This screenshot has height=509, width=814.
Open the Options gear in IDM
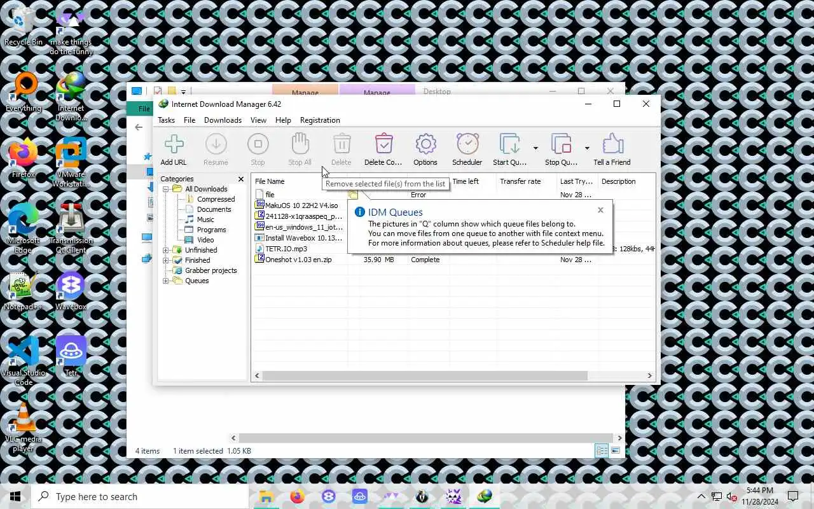425,150
